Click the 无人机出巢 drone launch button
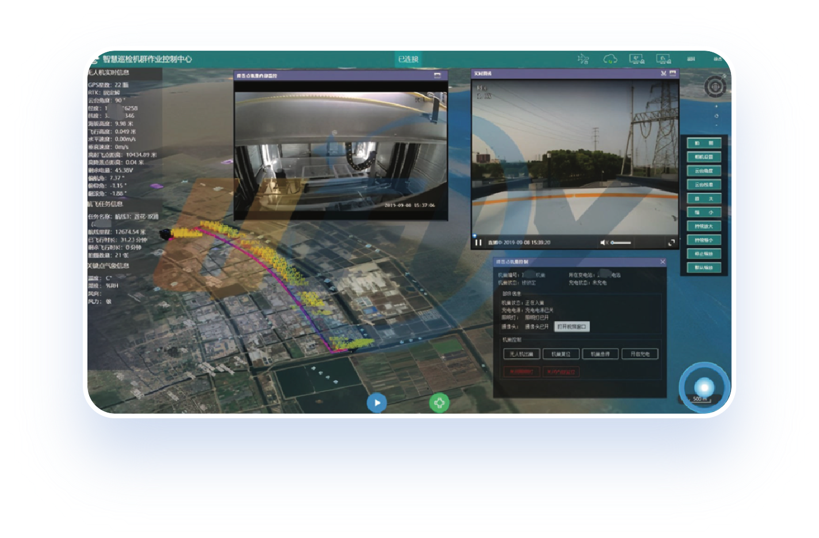This screenshot has height=538, width=819. [522, 354]
